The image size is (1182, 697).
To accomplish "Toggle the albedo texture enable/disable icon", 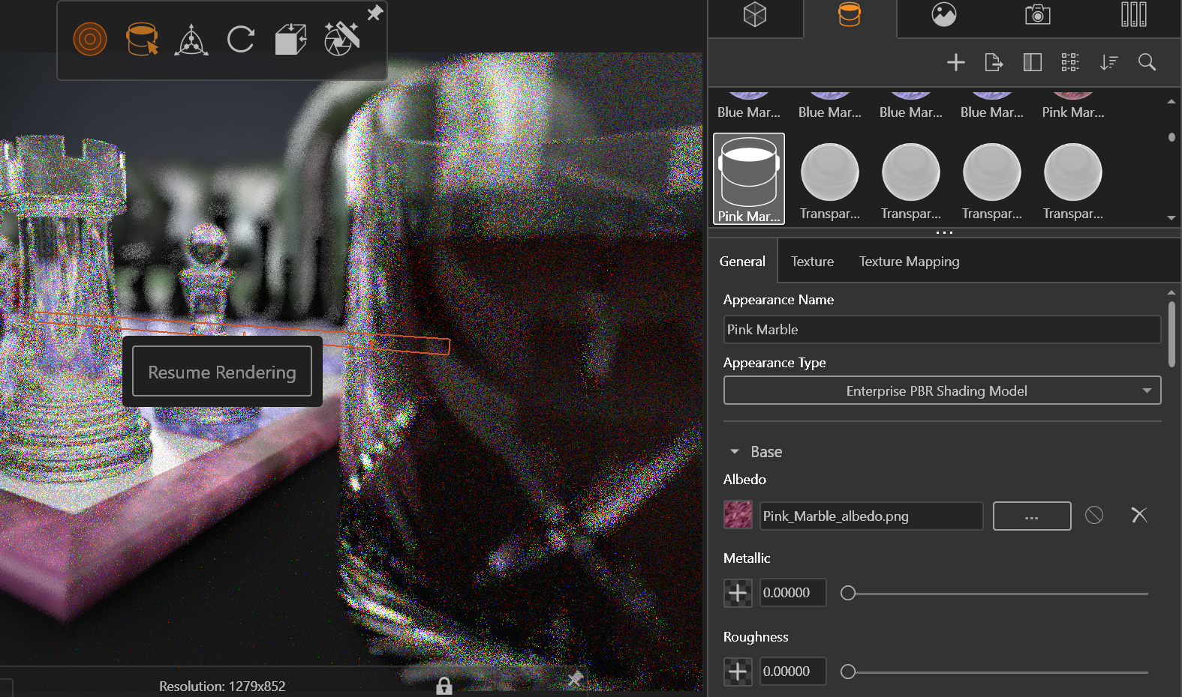I will coord(1094,515).
